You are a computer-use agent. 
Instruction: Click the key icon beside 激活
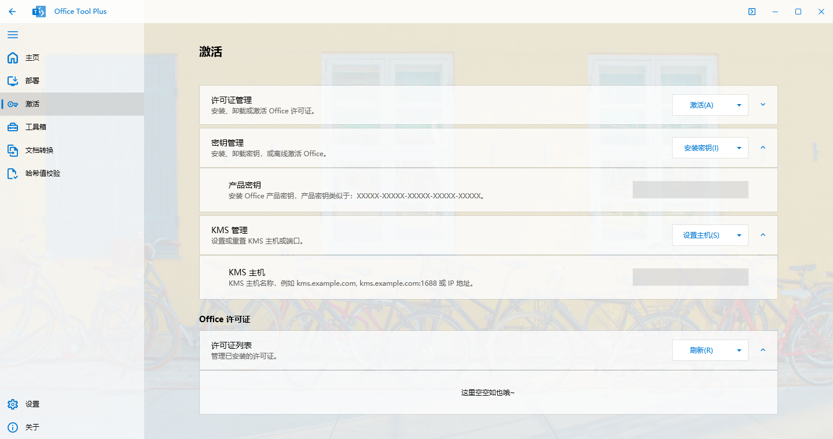click(x=13, y=104)
